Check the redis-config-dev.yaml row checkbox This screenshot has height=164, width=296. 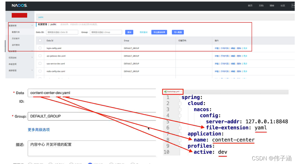tap(40, 71)
